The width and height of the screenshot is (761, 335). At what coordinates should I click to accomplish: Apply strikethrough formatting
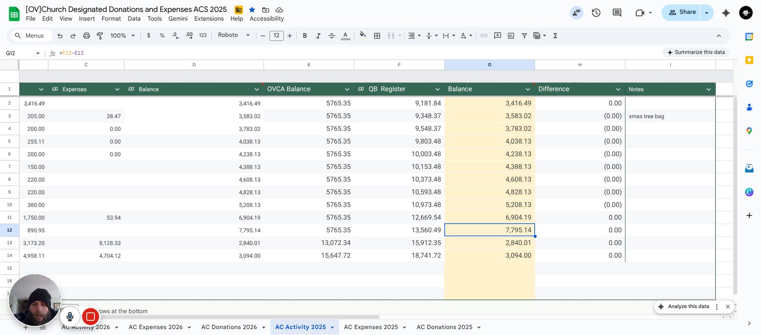(x=332, y=36)
